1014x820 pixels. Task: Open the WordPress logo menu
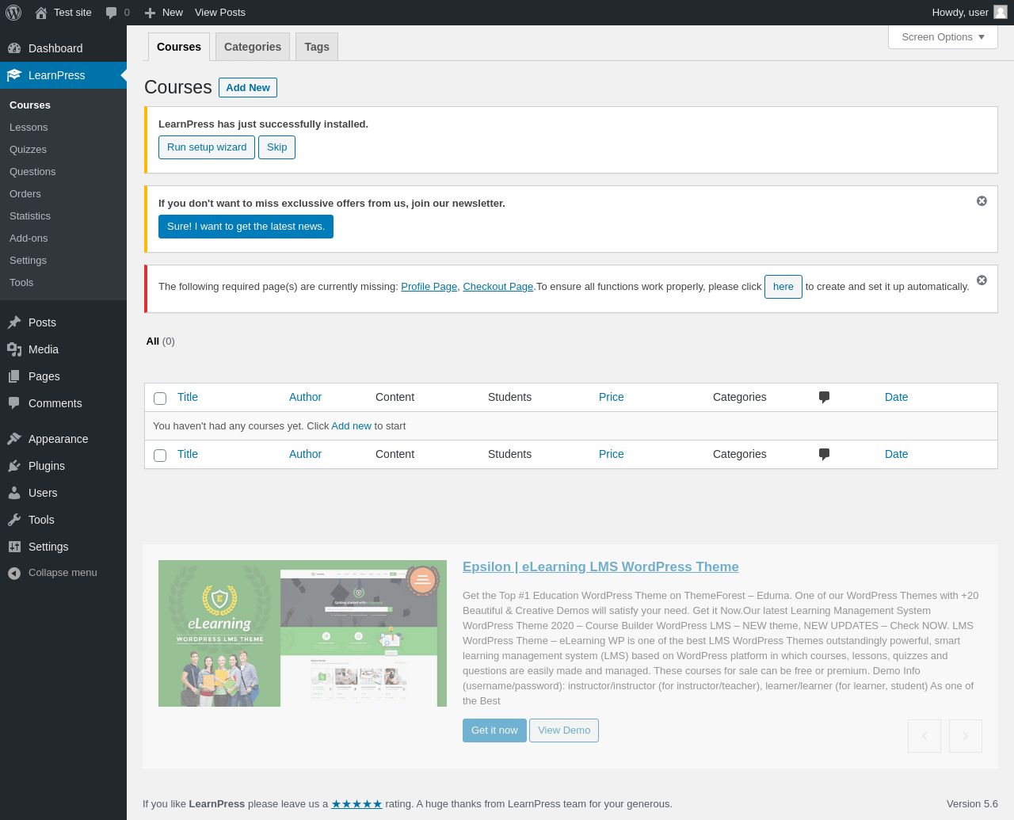(x=13, y=13)
